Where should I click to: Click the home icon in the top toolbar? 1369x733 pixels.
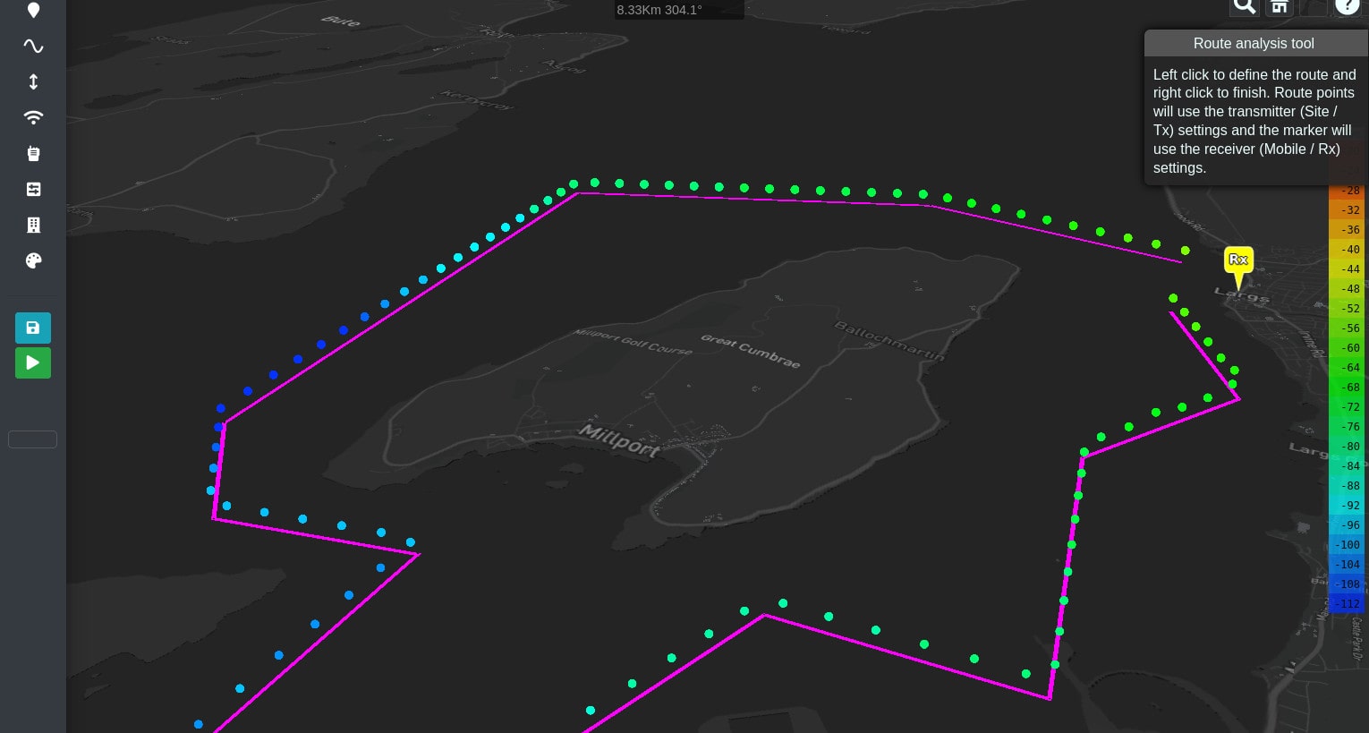pyautogui.click(x=1279, y=6)
